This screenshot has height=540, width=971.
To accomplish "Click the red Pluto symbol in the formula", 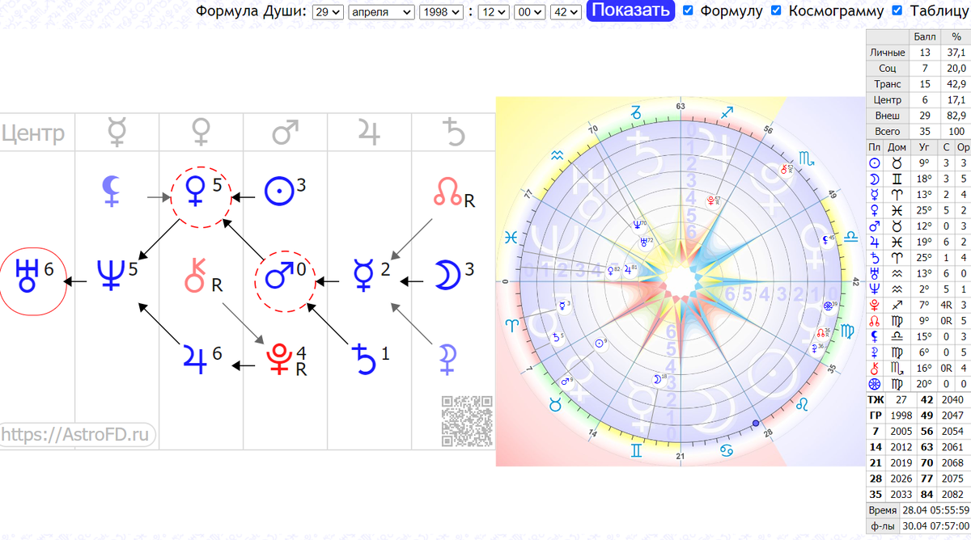I will tap(278, 359).
